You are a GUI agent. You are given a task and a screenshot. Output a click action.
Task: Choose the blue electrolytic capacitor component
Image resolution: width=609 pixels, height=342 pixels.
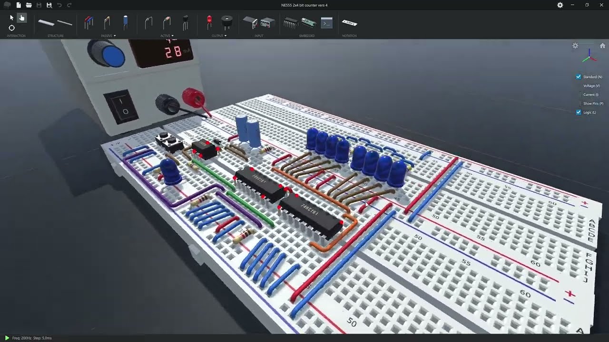point(125,22)
